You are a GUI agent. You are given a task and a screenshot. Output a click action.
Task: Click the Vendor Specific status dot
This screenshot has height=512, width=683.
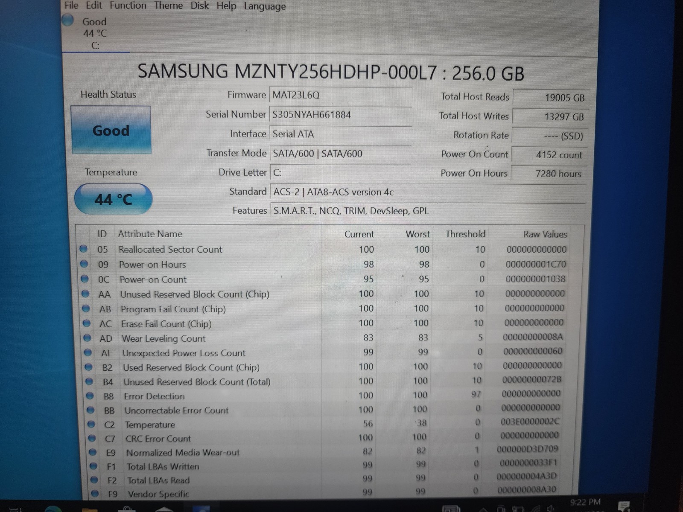pos(95,494)
